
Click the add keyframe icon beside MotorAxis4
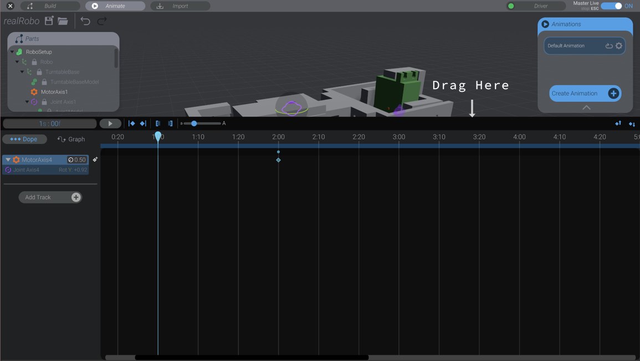coord(95,159)
